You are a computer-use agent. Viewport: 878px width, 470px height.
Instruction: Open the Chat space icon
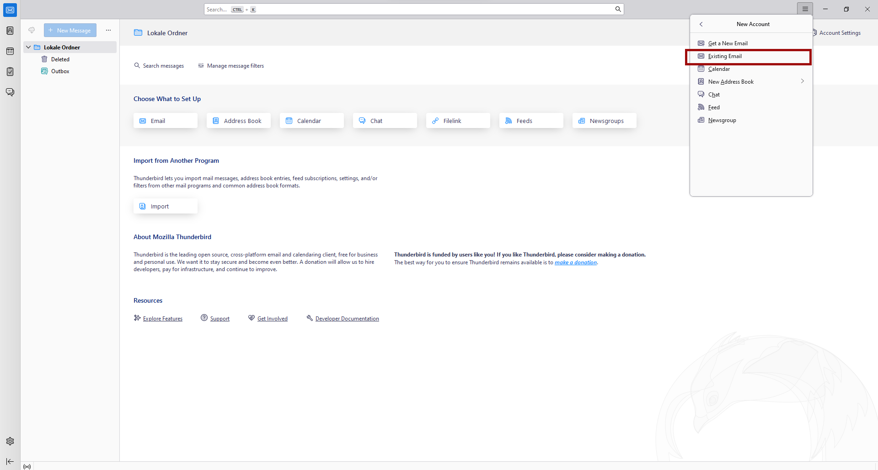pos(10,92)
